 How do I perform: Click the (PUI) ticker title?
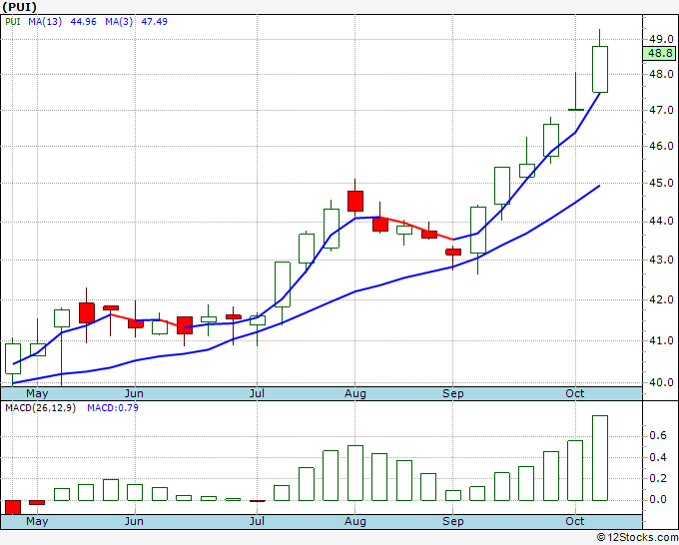(x=22, y=6)
